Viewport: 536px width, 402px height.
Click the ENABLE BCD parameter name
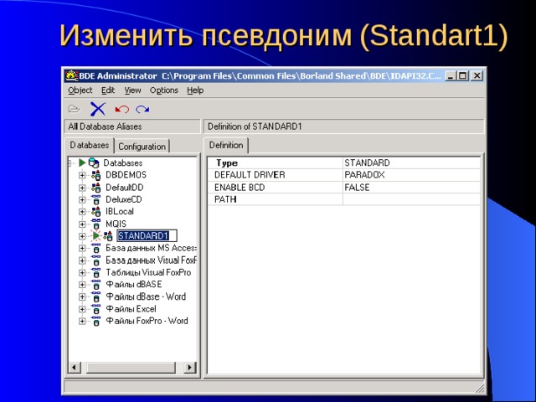(240, 188)
